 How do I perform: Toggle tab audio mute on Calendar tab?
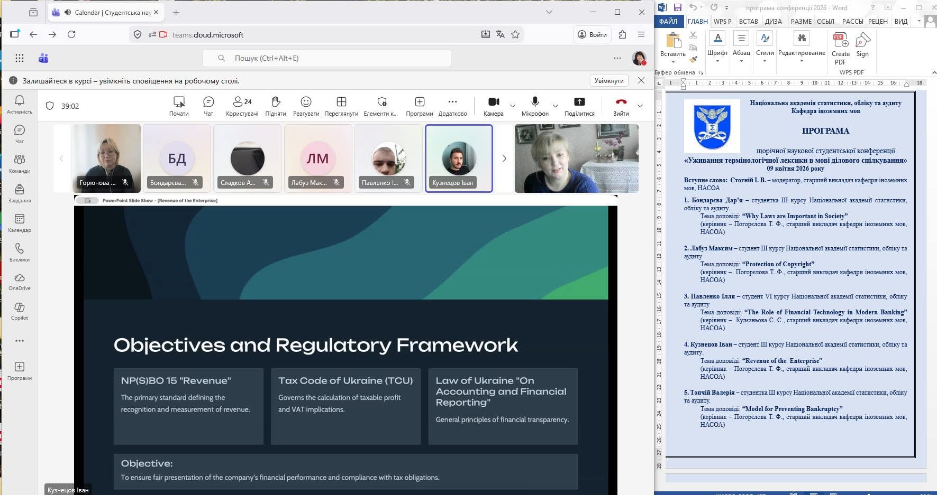tap(68, 12)
